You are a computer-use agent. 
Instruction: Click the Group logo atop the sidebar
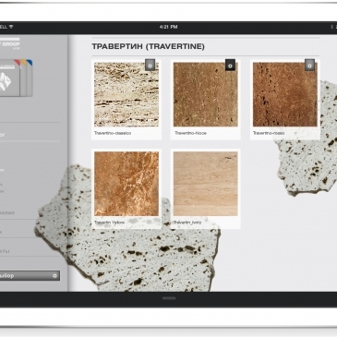(x=10, y=43)
